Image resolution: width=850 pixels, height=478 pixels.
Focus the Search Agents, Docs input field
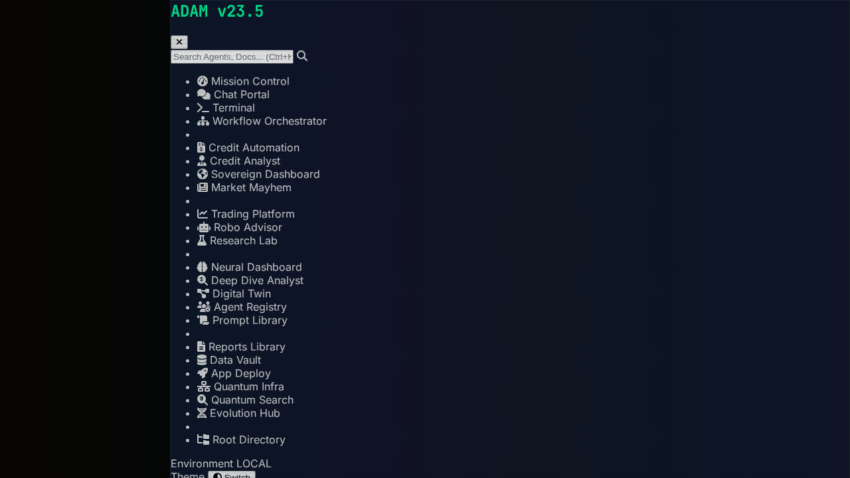click(x=232, y=57)
